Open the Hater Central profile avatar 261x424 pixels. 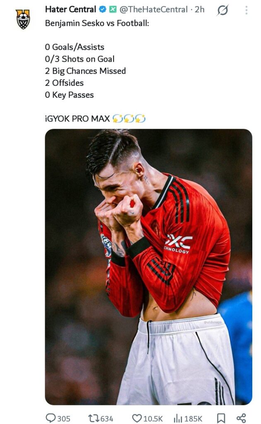click(23, 19)
